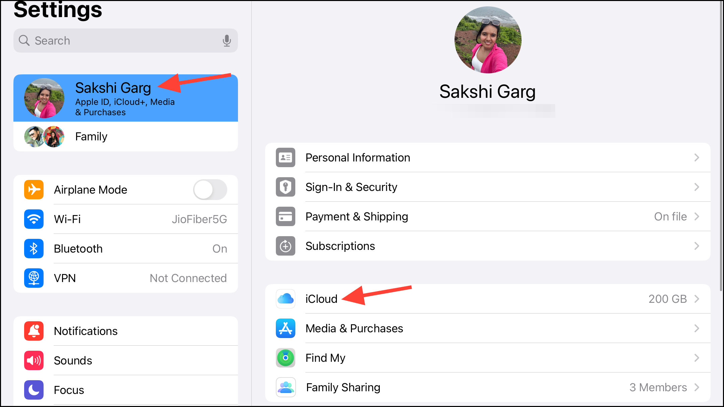Toggle the Airplane Mode switch
The width and height of the screenshot is (724, 407).
click(x=210, y=190)
